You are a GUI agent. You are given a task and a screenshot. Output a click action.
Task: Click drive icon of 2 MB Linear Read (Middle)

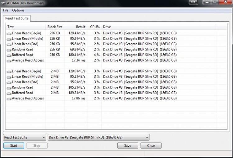[9, 77]
